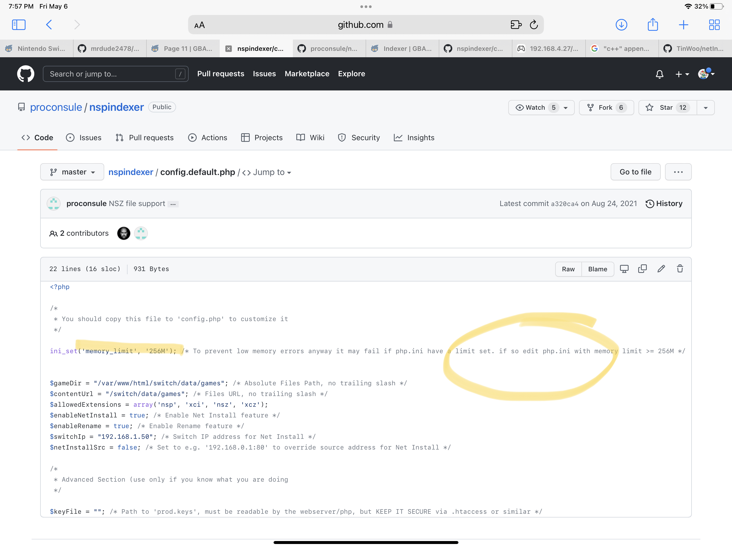Open Explore in the top navigation
Viewport: 732px width, 548px height.
click(352, 74)
